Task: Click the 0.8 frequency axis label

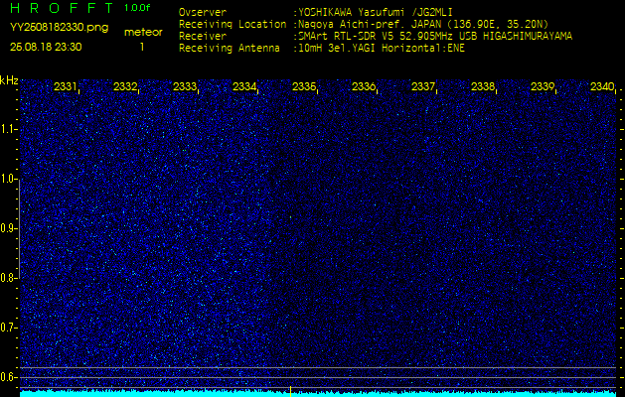Action: (8, 278)
